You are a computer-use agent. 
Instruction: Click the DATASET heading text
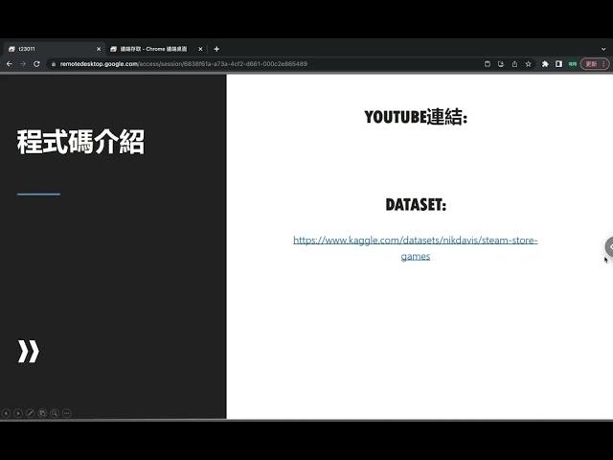(x=416, y=204)
